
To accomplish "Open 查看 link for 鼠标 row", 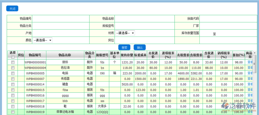I will click(x=250, y=62).
